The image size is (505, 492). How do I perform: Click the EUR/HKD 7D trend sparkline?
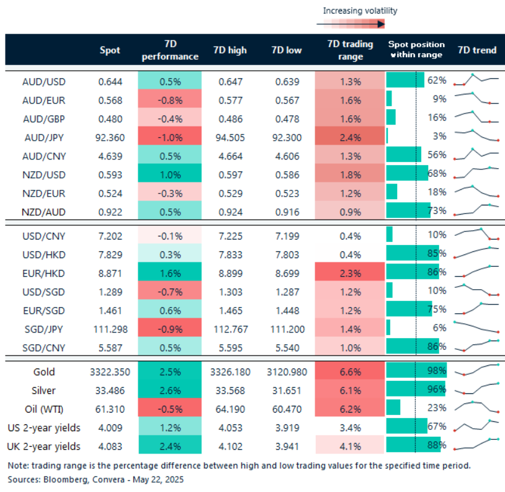point(476,271)
